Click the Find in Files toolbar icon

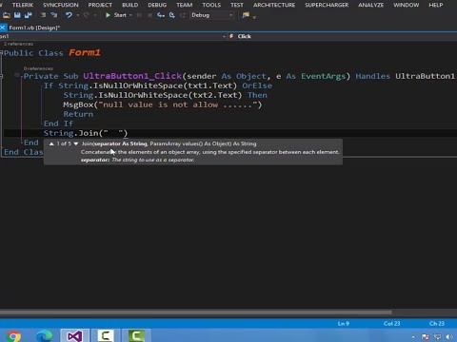(x=246, y=15)
